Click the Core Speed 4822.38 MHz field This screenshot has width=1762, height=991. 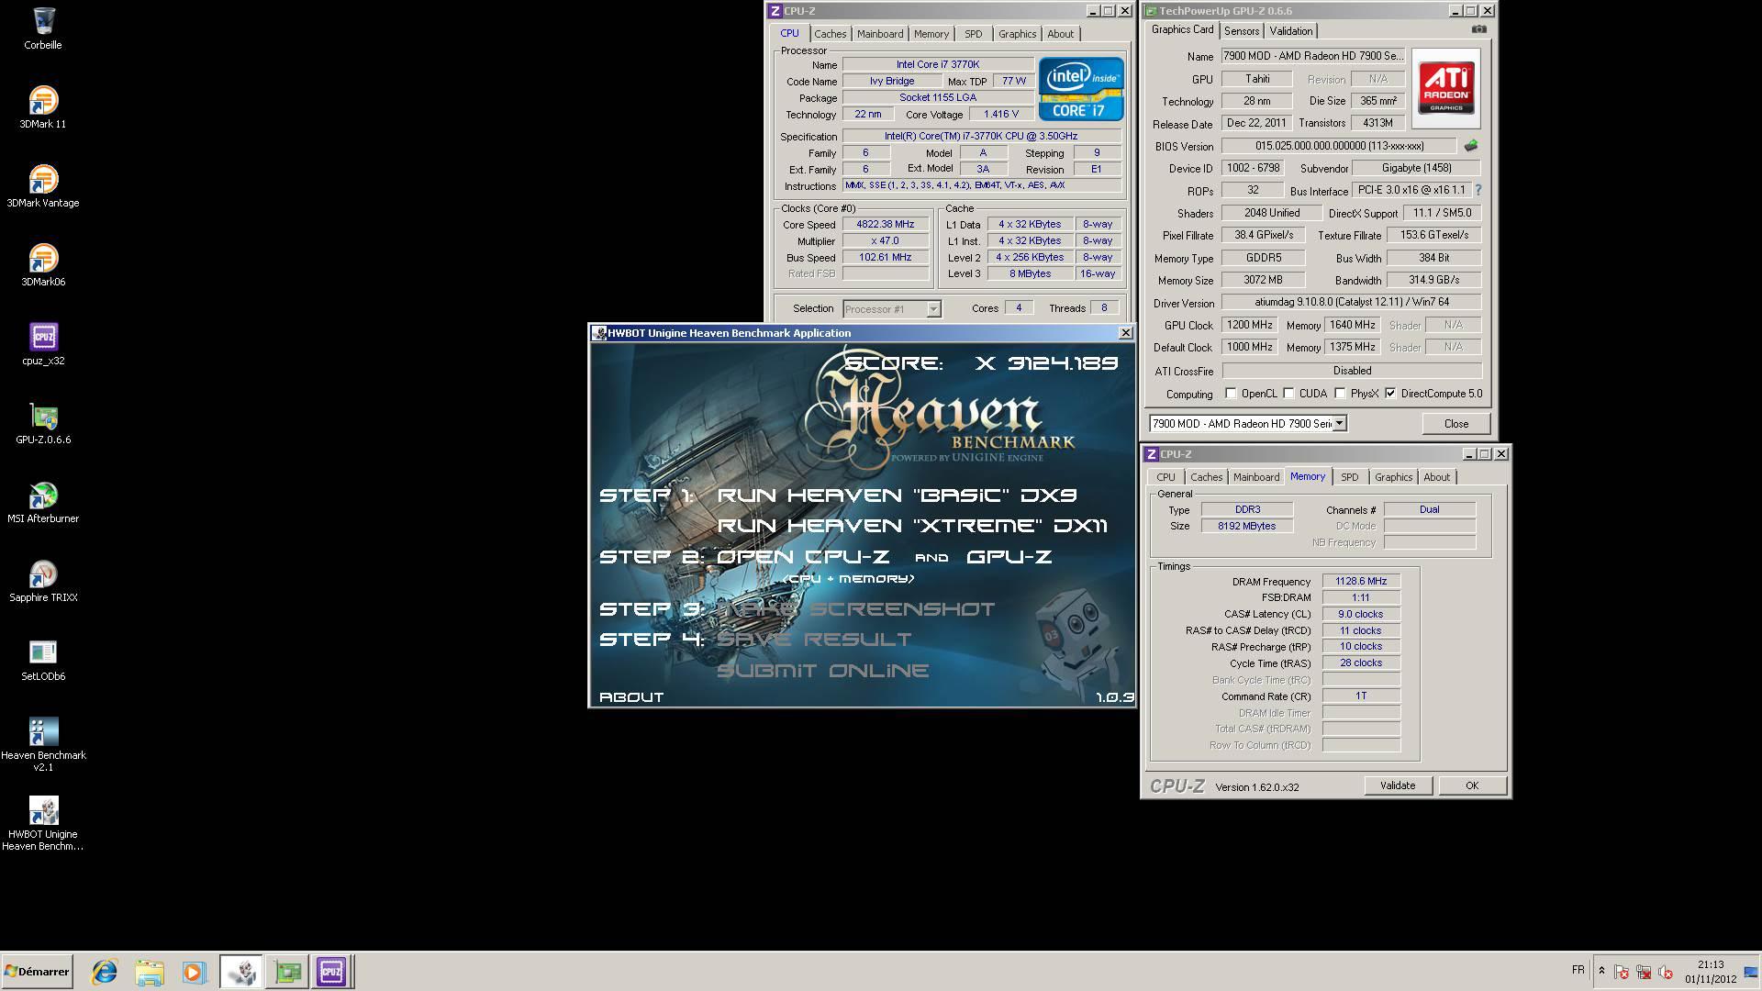click(886, 224)
